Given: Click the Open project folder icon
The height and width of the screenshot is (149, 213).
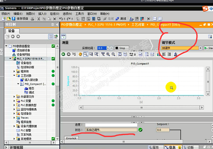Looking at the screenshot, I should click(x=9, y=19).
